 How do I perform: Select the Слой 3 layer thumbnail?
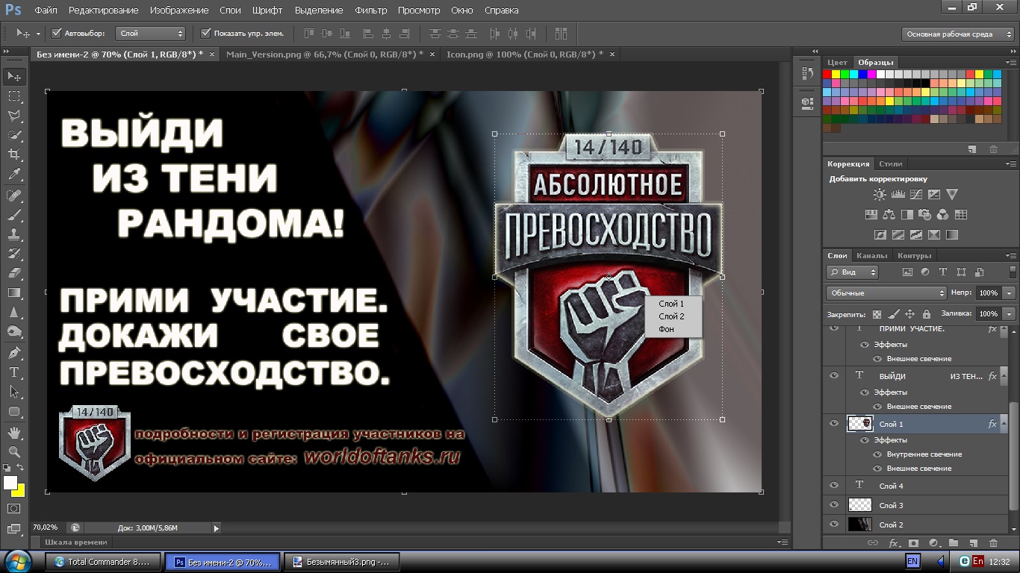[x=860, y=505]
